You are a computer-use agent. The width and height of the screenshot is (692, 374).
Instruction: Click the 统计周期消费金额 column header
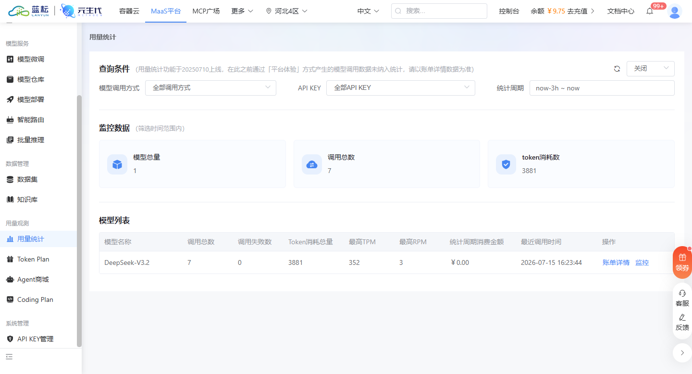[x=477, y=242]
